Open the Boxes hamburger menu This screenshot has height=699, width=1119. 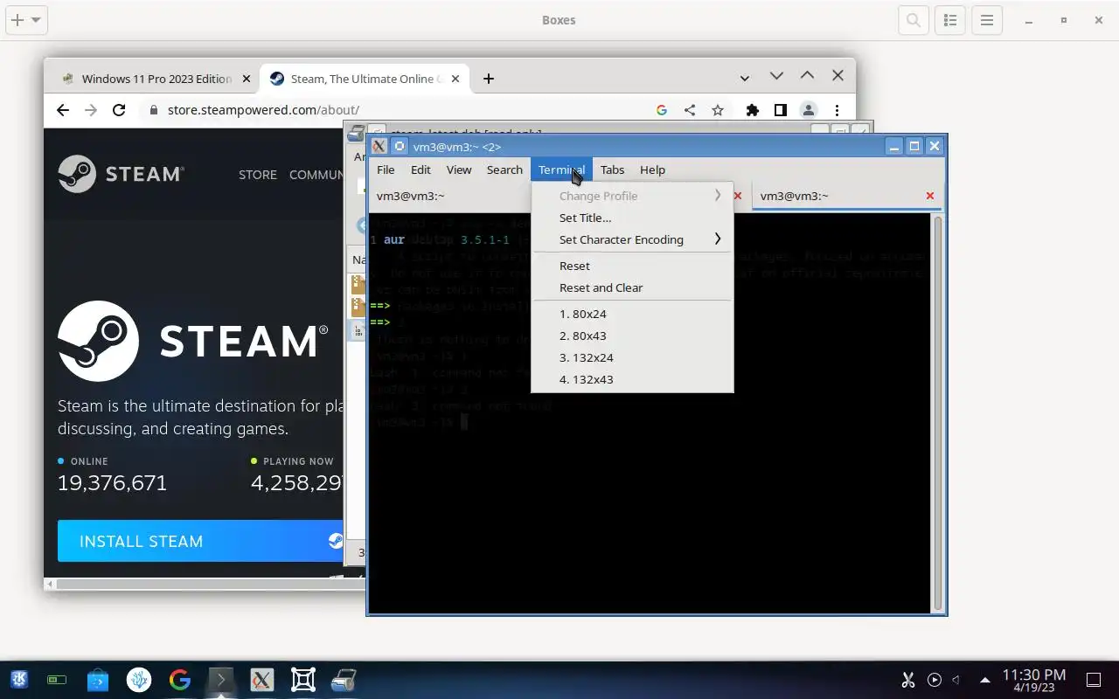987,20
